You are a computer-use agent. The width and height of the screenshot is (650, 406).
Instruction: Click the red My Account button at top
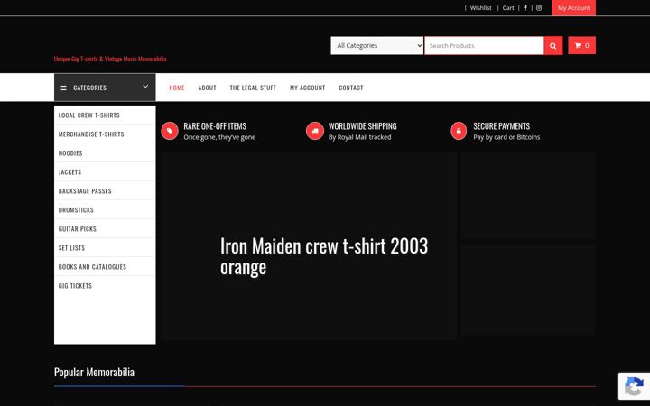574,8
